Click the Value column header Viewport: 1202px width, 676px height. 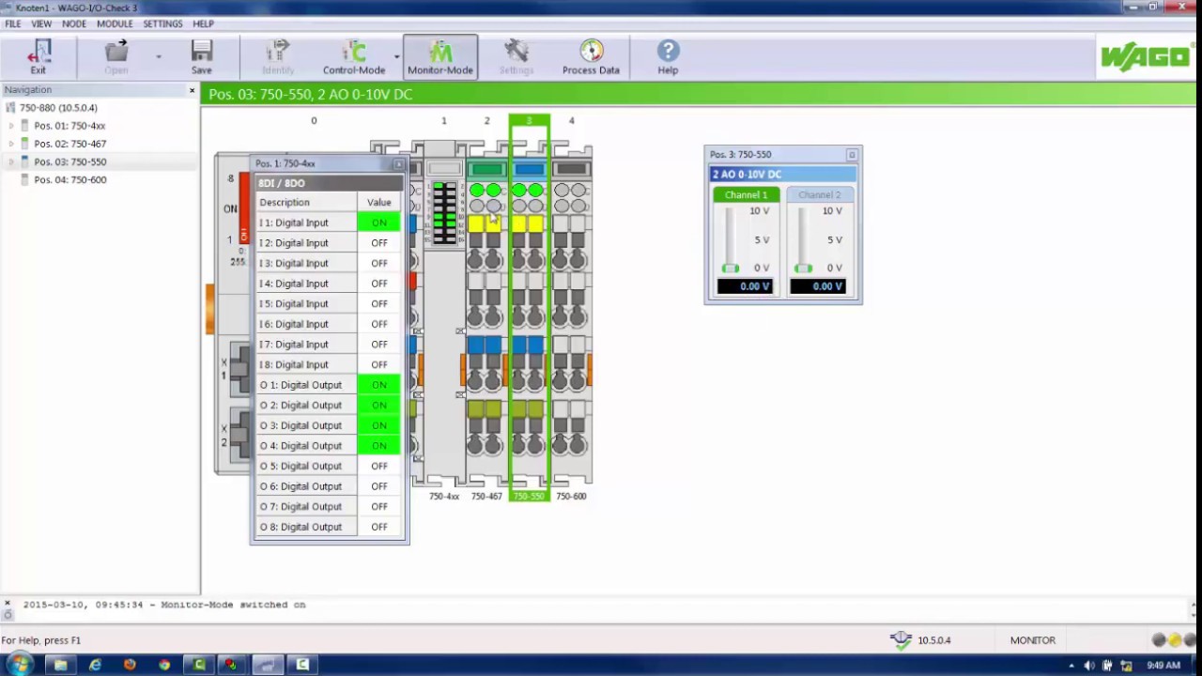tap(379, 202)
